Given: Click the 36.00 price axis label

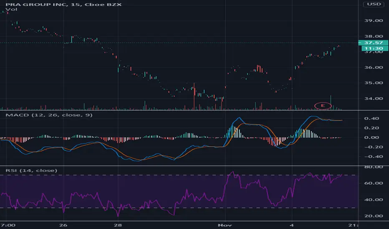Looking at the screenshot, I should (374, 67).
